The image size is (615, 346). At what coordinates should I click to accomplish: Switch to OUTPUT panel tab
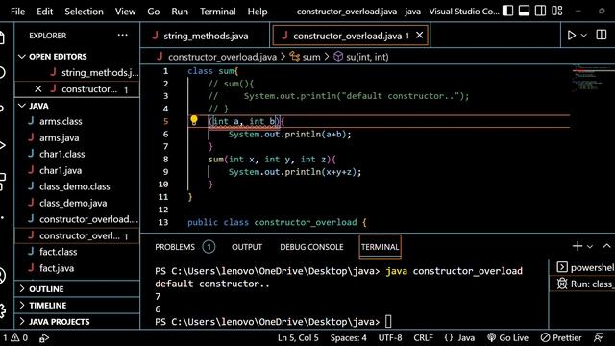click(247, 247)
